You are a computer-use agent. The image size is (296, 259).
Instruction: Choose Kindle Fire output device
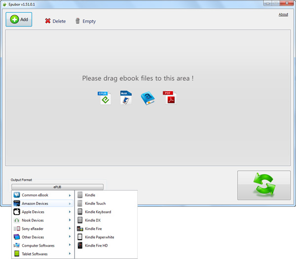(106, 228)
